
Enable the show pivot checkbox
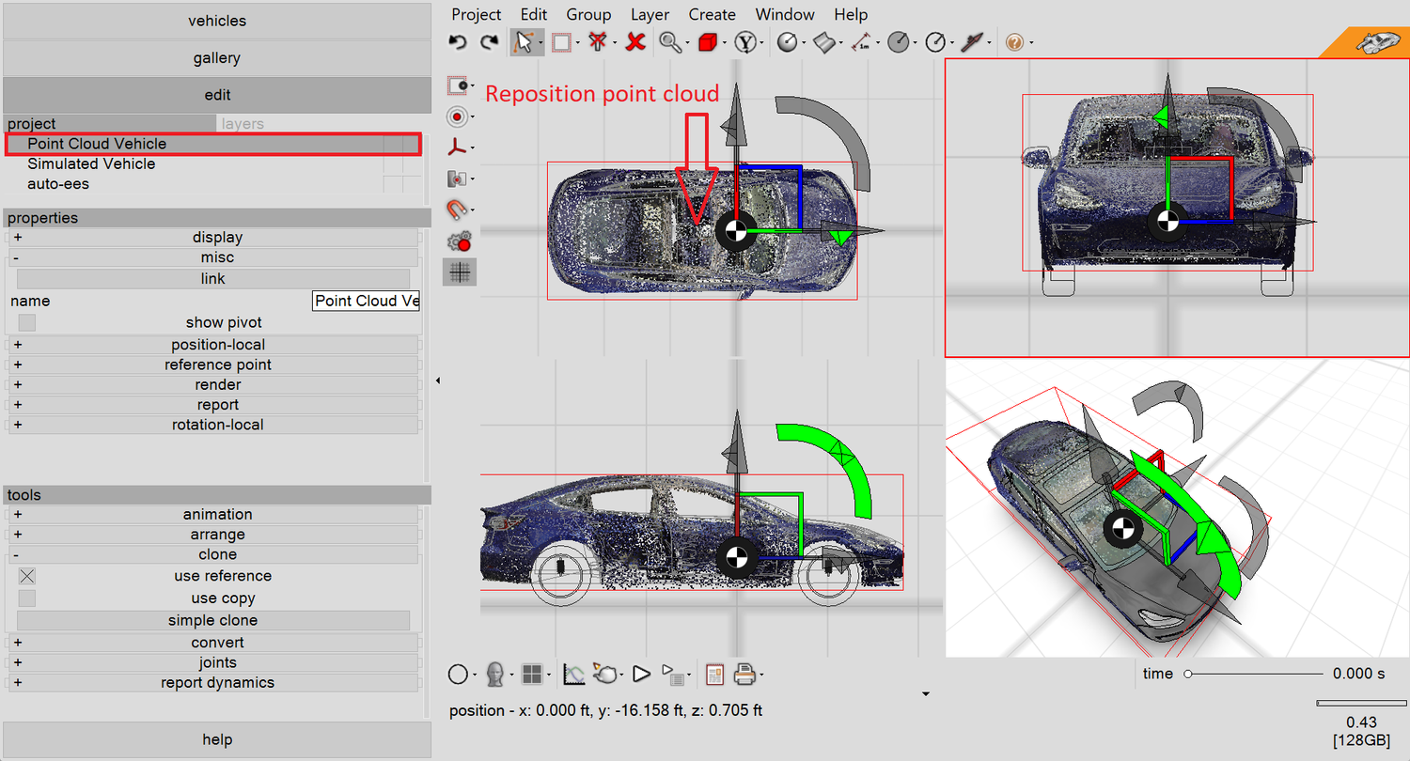point(27,322)
